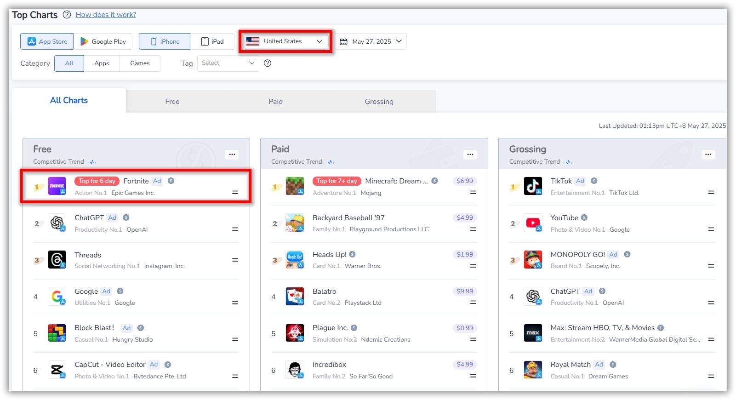Switch to the Paid tab
Image resolution: width=736 pixels, height=400 pixels.
275,102
